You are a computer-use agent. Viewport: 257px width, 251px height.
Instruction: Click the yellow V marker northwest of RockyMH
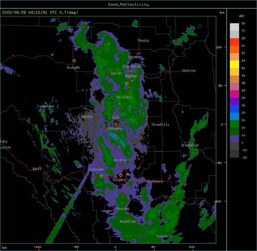click(x=52, y=55)
